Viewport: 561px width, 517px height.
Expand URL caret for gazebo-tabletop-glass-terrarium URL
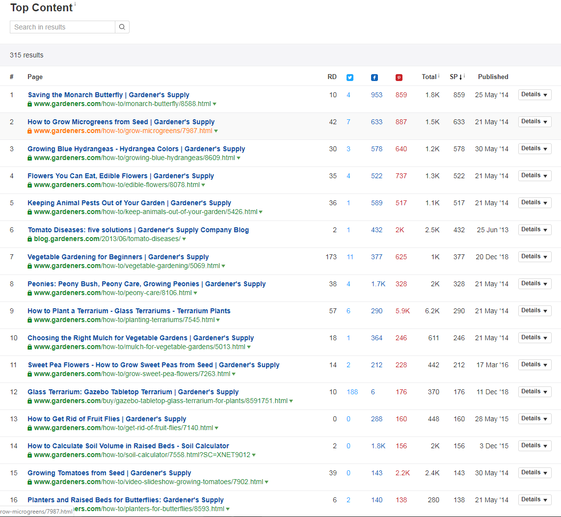[291, 402]
